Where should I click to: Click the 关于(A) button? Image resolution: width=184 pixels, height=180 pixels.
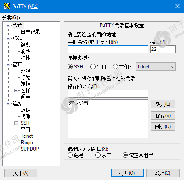[21, 173]
